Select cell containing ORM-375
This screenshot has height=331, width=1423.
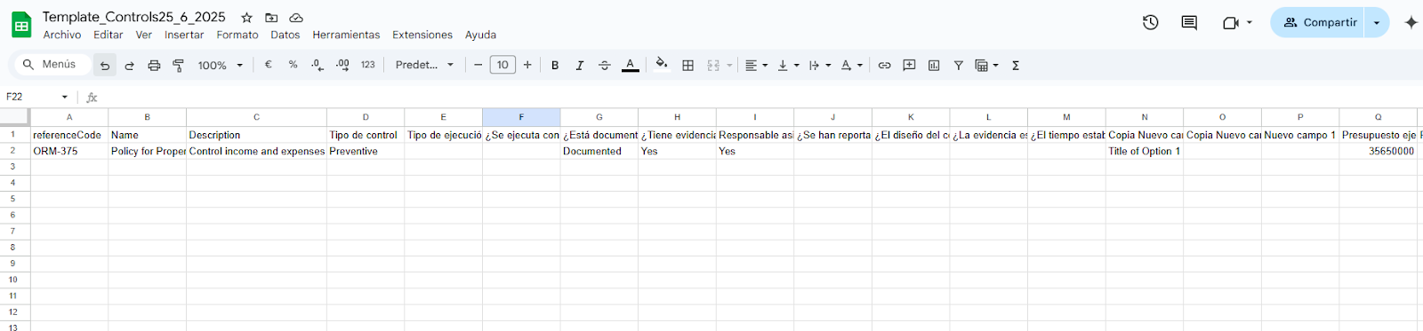(69, 151)
